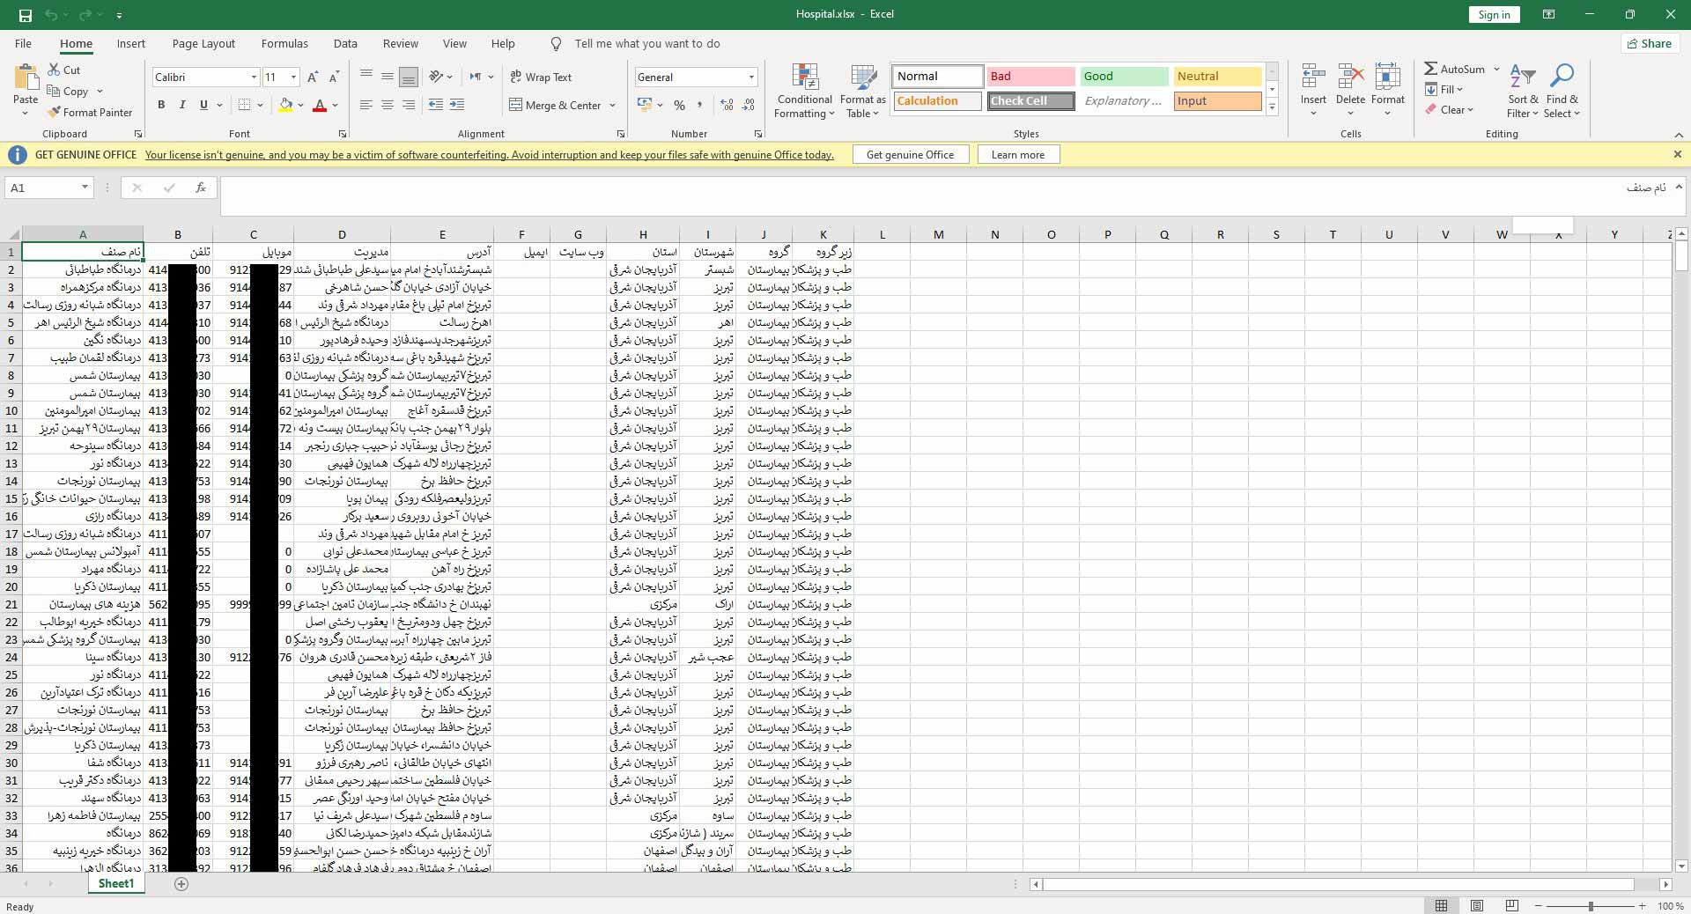The image size is (1691, 914).
Task: Click the Conditional Formatting icon
Action: [x=805, y=77]
